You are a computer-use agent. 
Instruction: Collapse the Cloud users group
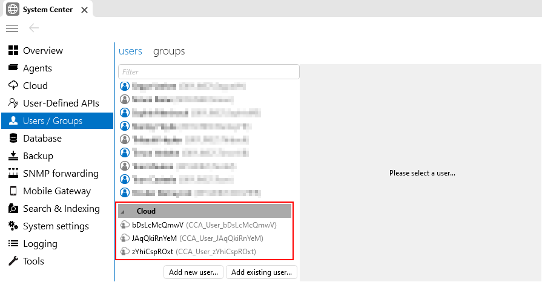[123, 211]
